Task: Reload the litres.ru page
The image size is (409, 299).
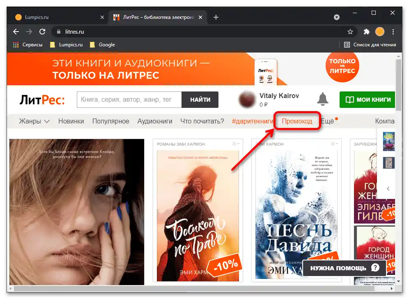Action: point(42,32)
